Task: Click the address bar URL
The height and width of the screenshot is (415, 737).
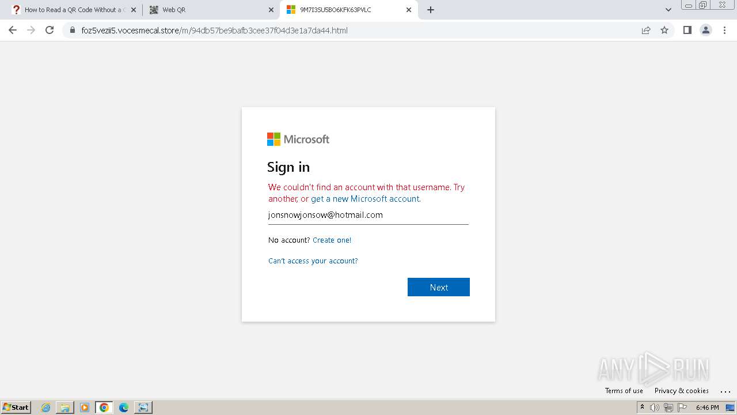Action: (214, 31)
